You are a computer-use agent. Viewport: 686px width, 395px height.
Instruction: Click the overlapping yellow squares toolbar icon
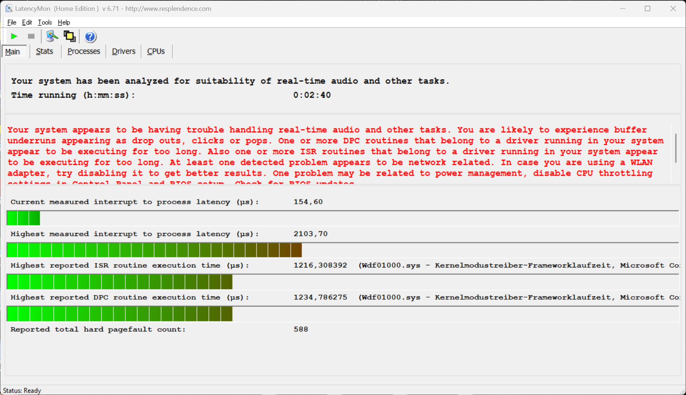tap(69, 36)
